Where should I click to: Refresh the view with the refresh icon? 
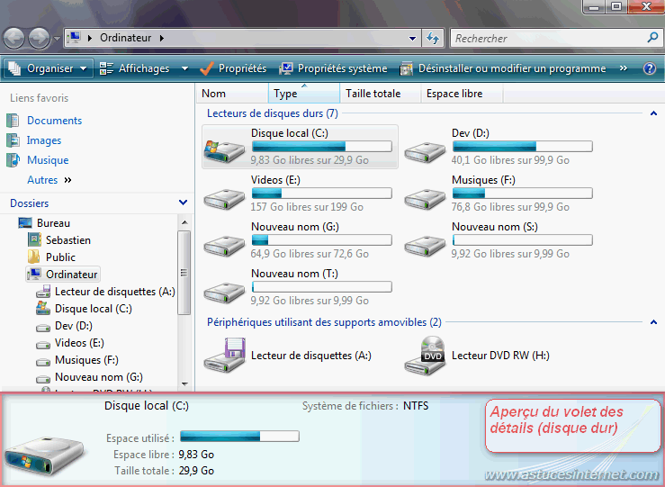[x=433, y=38]
